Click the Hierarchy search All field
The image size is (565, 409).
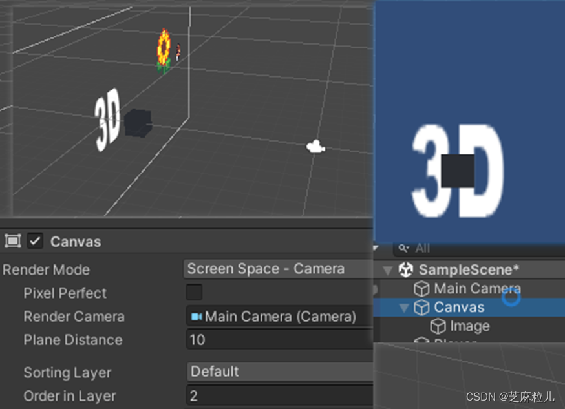[479, 248]
